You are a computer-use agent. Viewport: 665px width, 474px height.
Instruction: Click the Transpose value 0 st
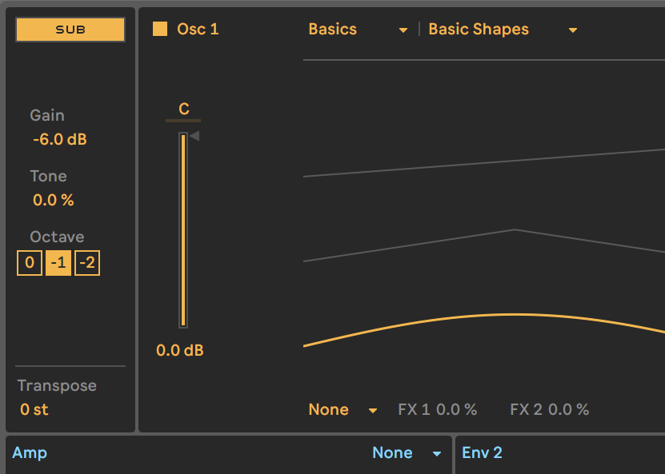click(x=34, y=410)
